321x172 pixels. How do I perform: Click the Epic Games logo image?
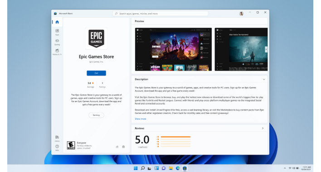tap(96, 38)
